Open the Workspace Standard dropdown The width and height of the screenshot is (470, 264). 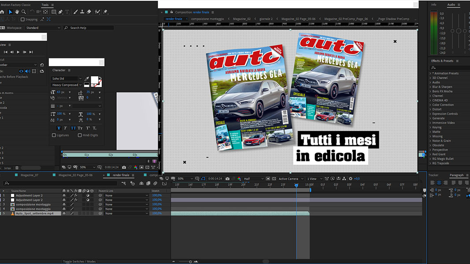[x=43, y=28]
